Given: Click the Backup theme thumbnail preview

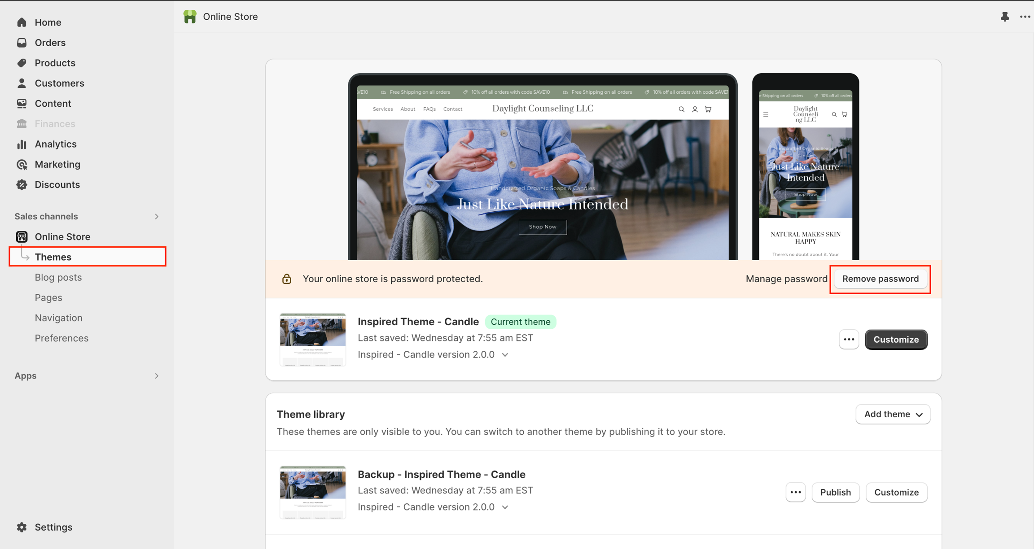Looking at the screenshot, I should click(313, 492).
